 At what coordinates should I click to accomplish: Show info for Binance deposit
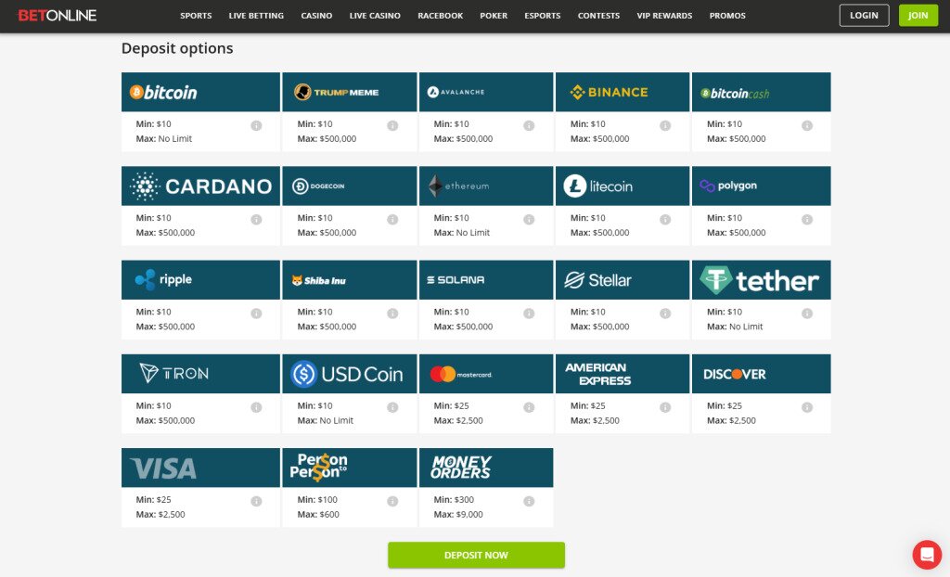click(x=665, y=125)
